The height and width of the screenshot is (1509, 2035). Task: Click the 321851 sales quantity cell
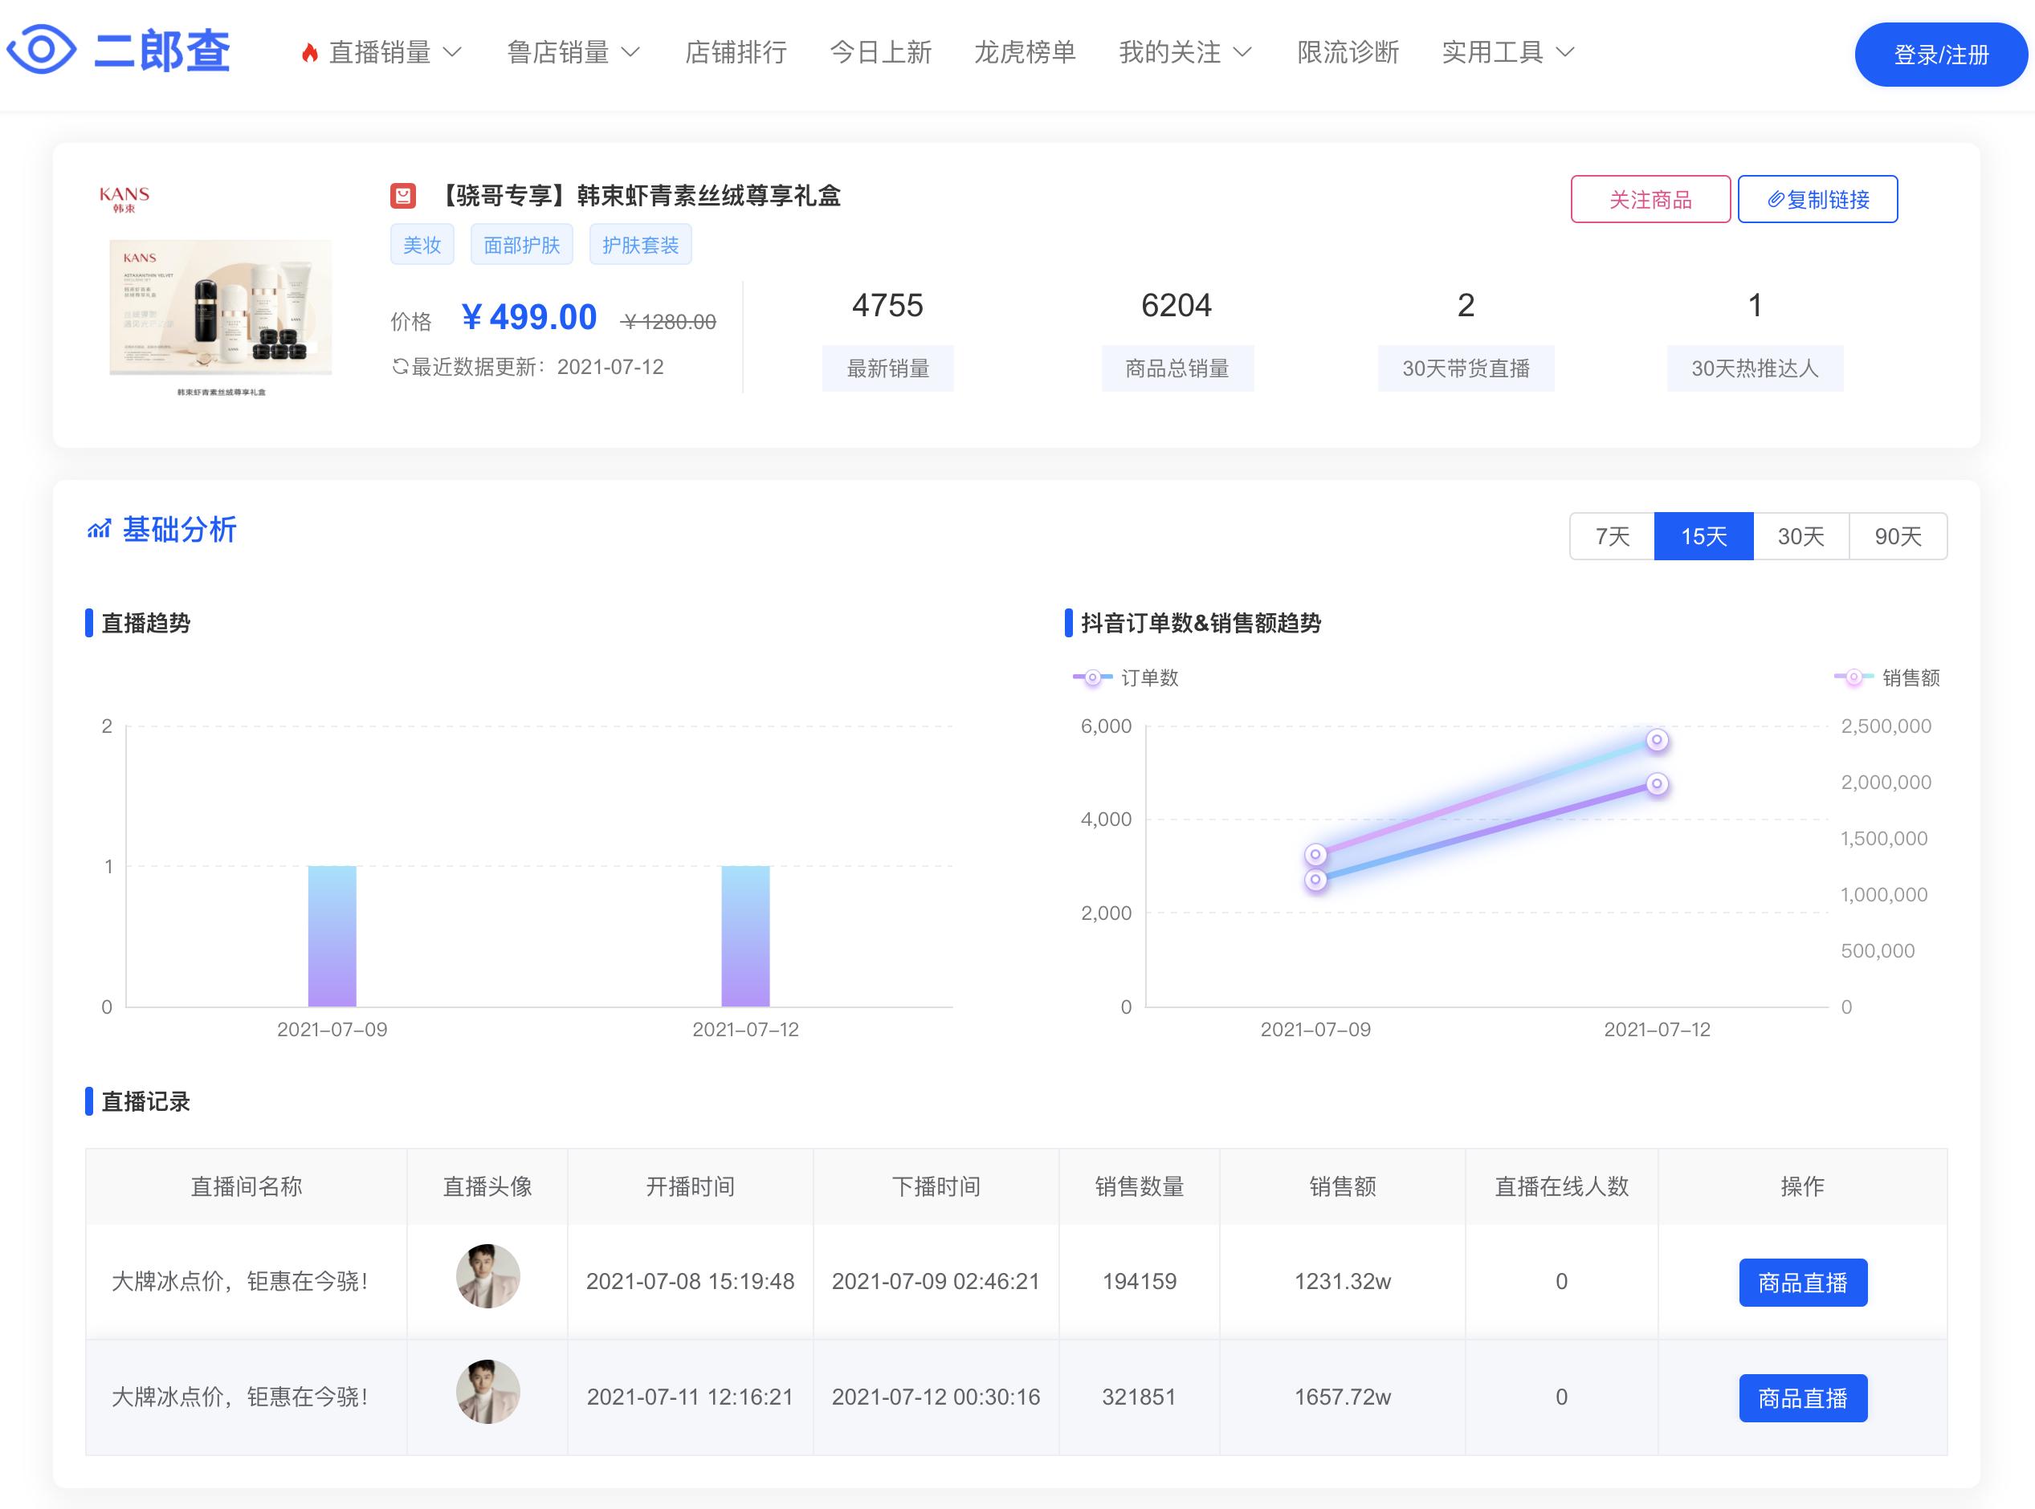click(1140, 1397)
